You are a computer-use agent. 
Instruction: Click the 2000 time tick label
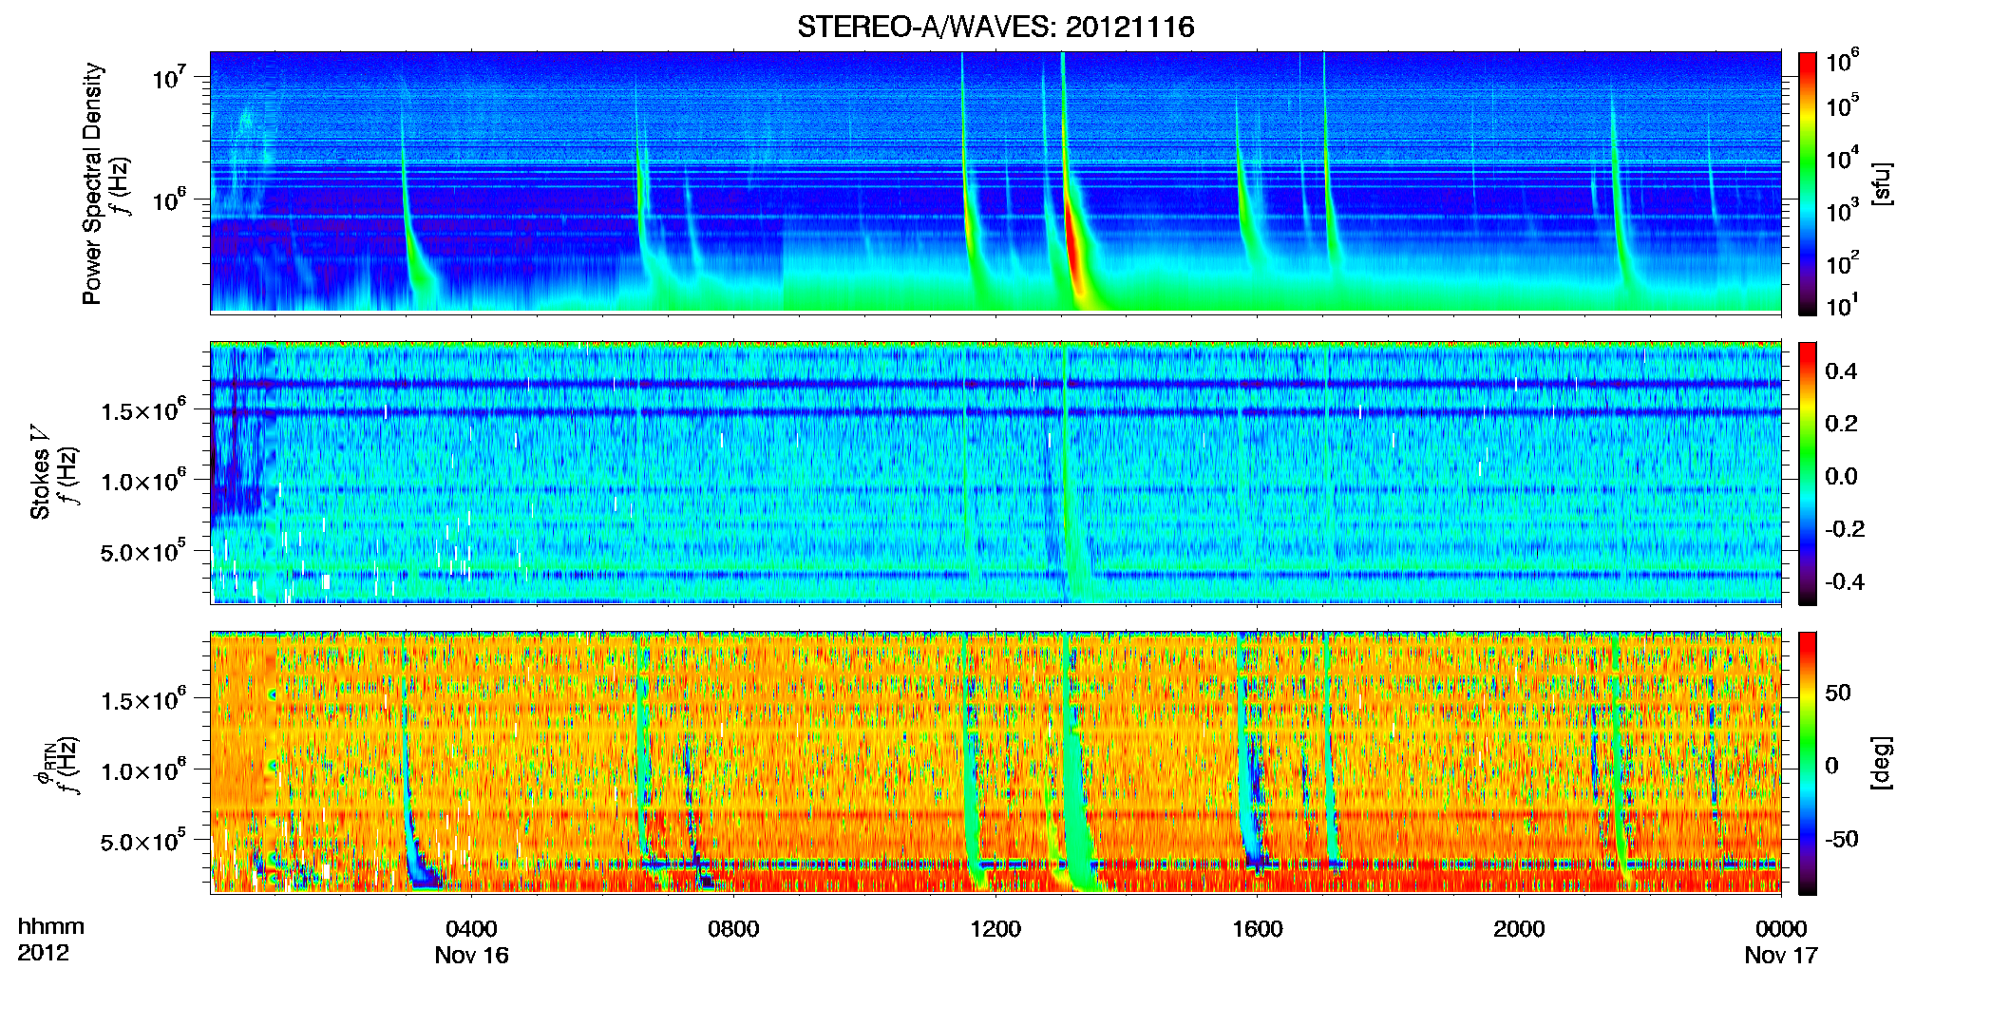pyautogui.click(x=1519, y=929)
